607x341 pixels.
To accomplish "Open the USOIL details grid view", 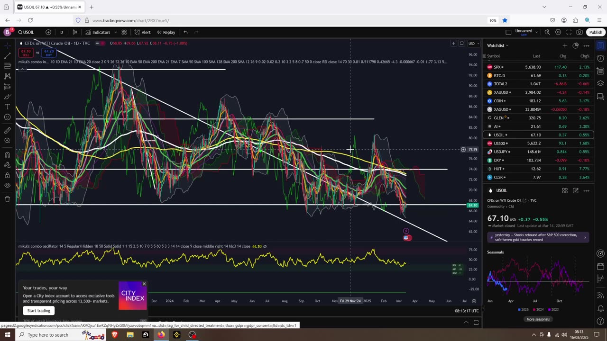I will click(565, 190).
